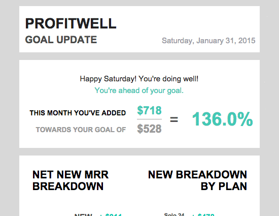Image resolution: width=279 pixels, height=216 pixels.
Task: Click the equals sign symbol
Action: 174,119
